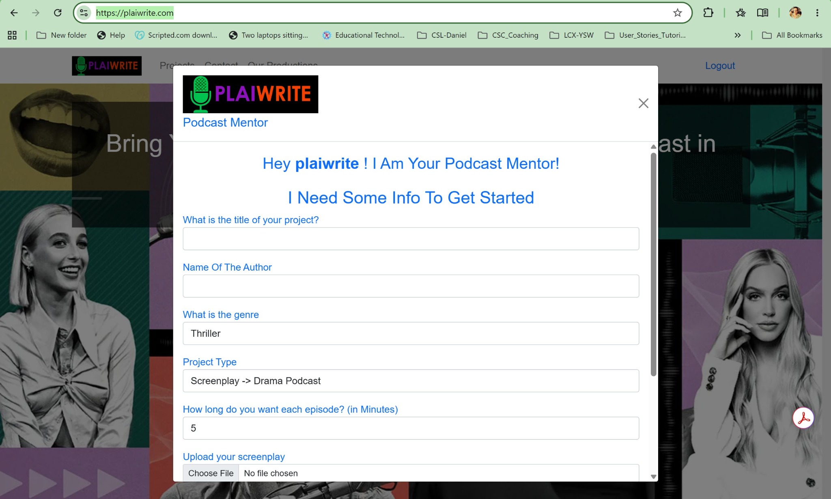
Task: Click the Plaiwrite logo in page header
Action: (x=107, y=66)
